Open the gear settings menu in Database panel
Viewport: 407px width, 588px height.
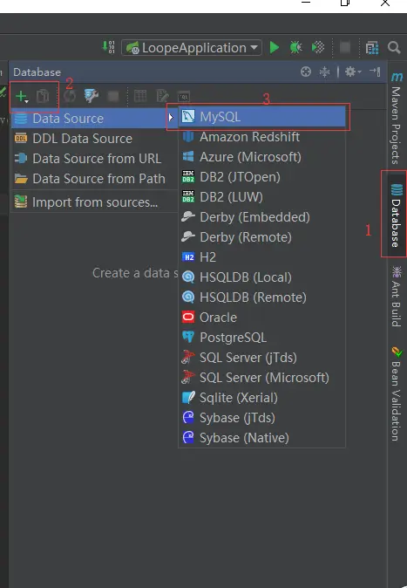(x=353, y=72)
